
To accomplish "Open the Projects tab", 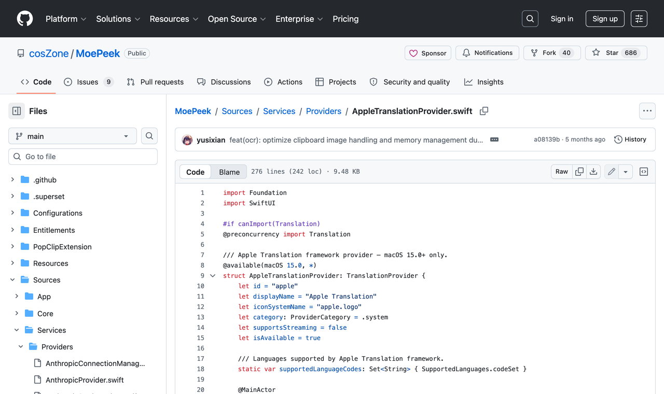I will pos(336,82).
